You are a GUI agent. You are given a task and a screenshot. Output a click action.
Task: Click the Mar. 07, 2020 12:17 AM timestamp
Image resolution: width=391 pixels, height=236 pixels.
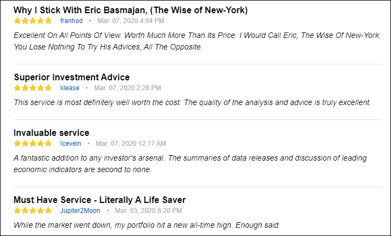point(131,144)
